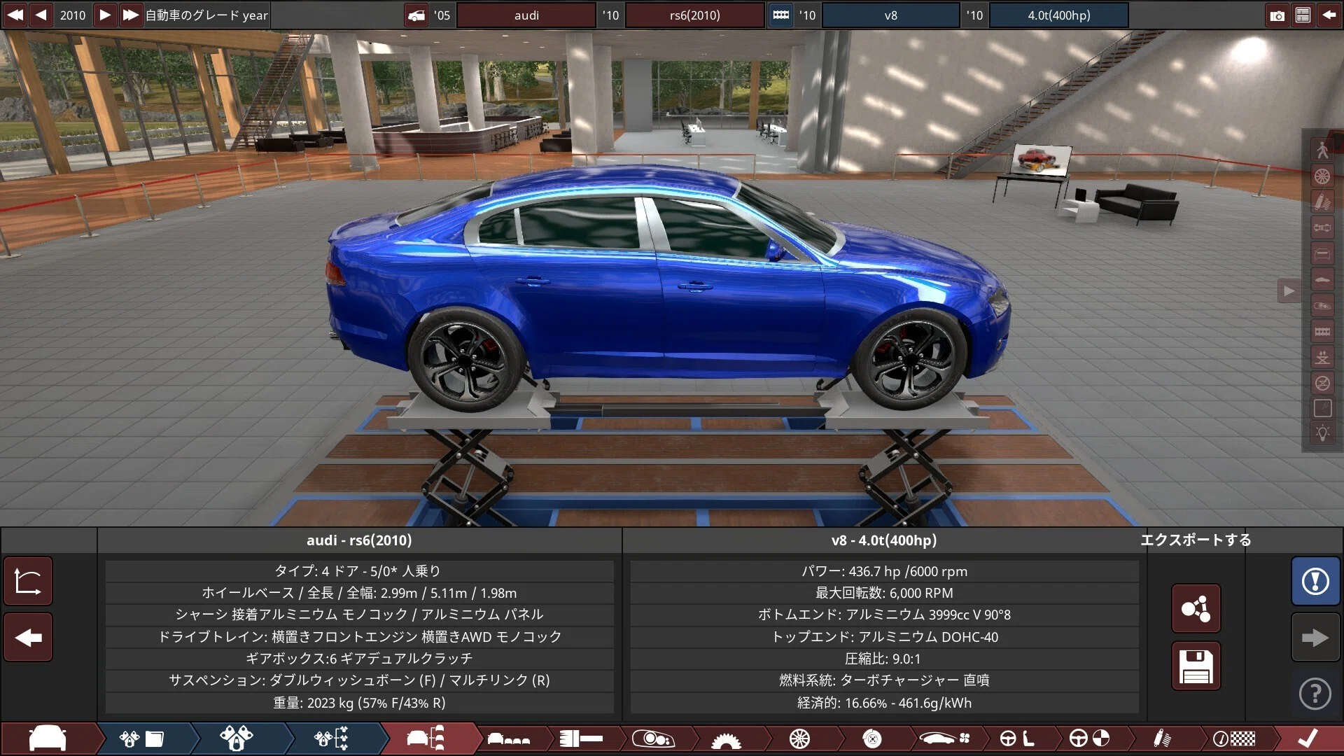Viewport: 1344px width, 756px height.
Task: Toggle the walking person view in side panel
Action: coord(1322,150)
